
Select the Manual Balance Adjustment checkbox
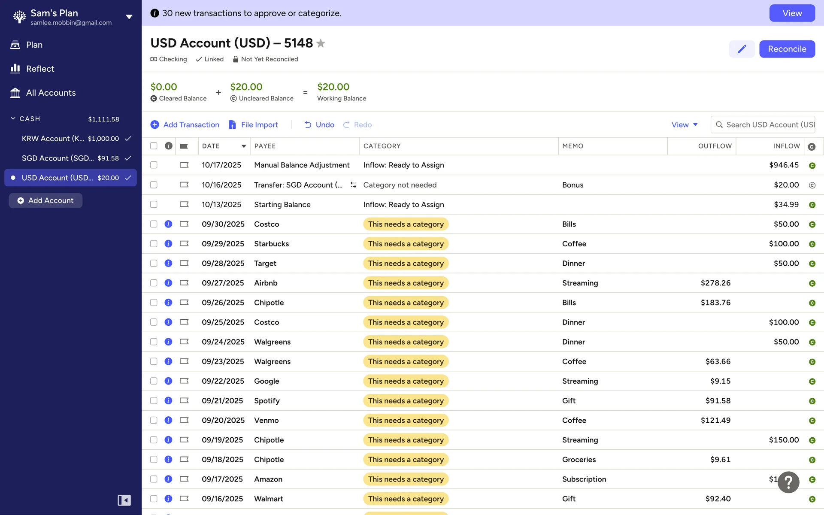click(154, 165)
